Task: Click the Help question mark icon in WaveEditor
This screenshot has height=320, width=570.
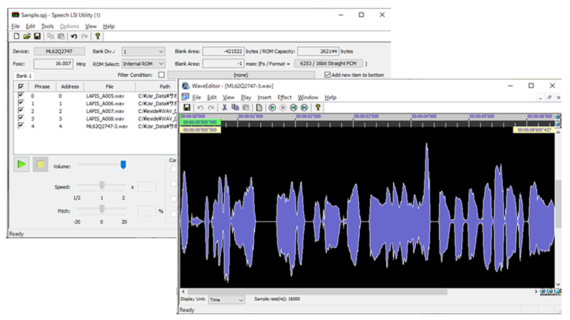Action: pos(317,108)
